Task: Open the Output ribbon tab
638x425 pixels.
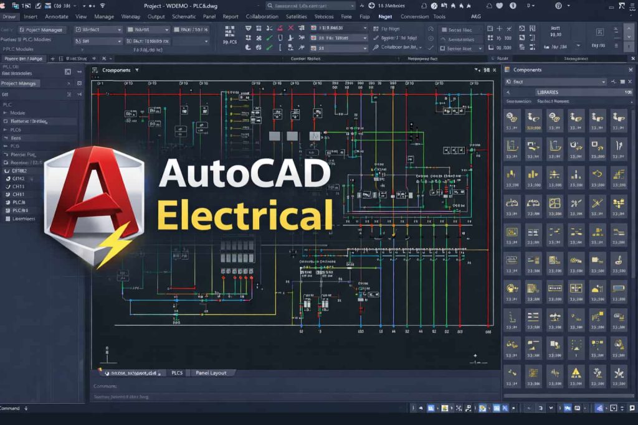Action: pos(156,17)
